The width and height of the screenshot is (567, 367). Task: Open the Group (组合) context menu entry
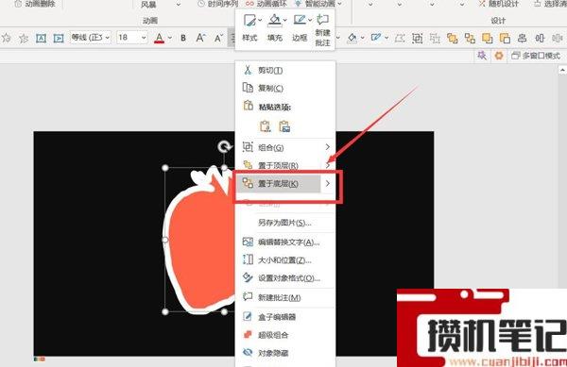click(285, 147)
